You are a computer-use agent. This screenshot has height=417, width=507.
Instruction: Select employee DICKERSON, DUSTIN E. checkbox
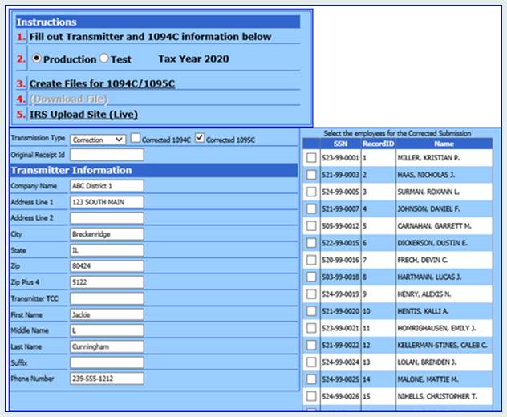[x=311, y=243]
